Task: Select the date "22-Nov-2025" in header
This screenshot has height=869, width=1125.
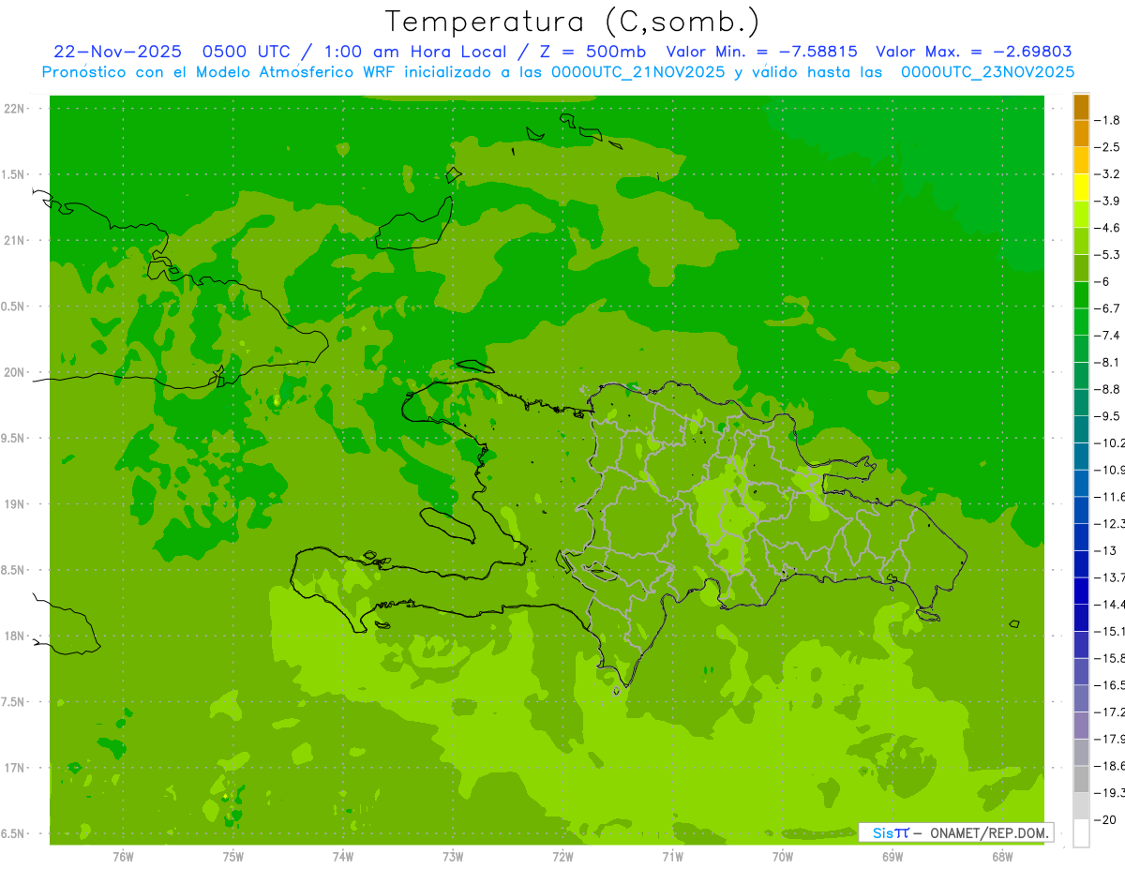Action: (117, 52)
